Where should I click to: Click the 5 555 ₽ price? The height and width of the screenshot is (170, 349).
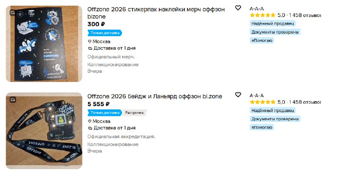click(99, 104)
